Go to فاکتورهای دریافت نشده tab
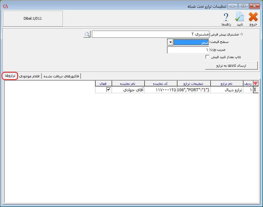This screenshot has height=207, width=263. tap(61, 76)
